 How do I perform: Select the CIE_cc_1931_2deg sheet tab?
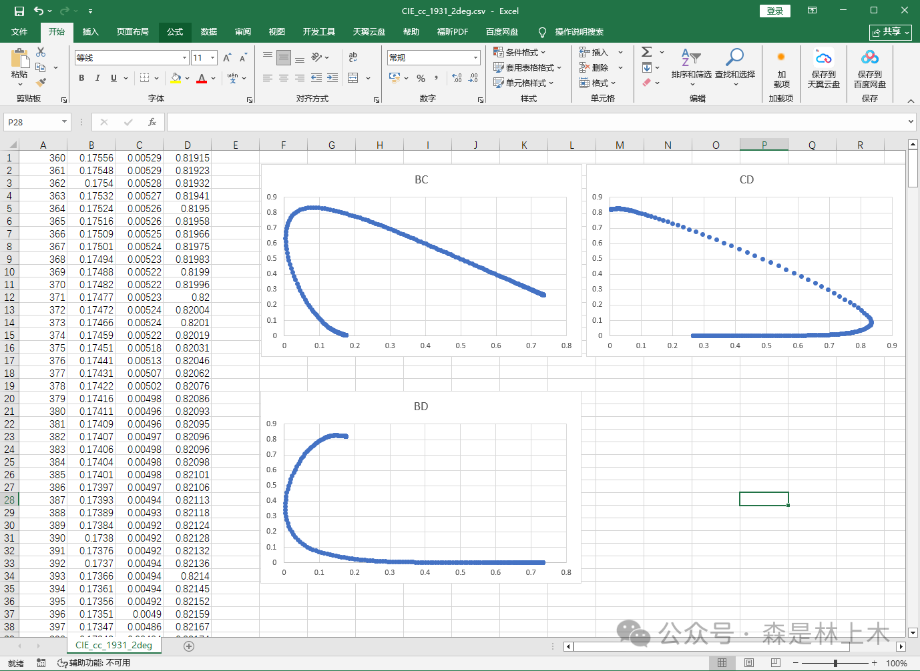tap(113, 645)
